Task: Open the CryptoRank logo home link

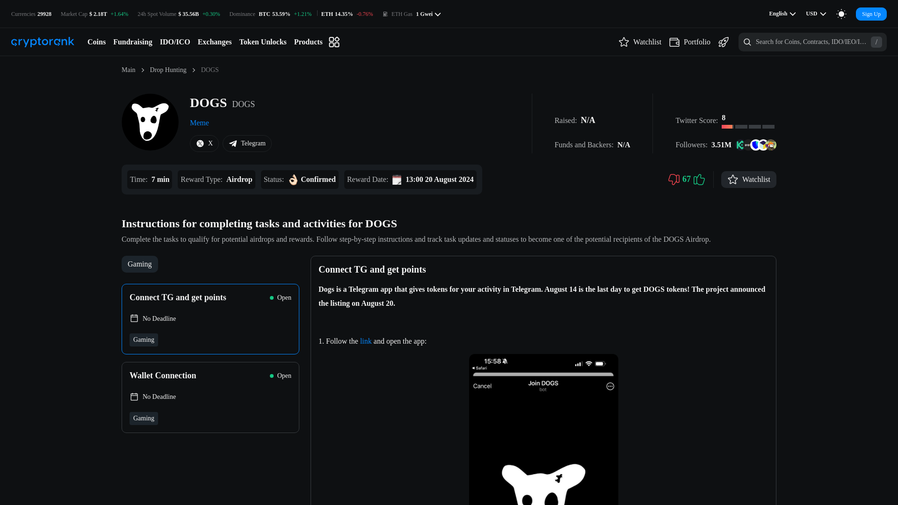Action: (x=43, y=42)
